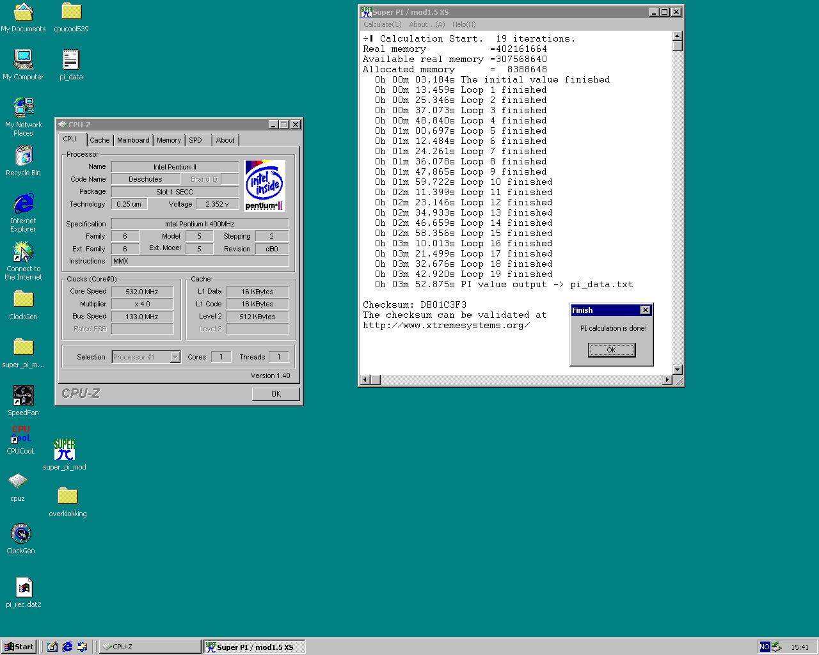This screenshot has height=655, width=819.
Task: Click OK in CPU-Z window
Action: coord(276,394)
